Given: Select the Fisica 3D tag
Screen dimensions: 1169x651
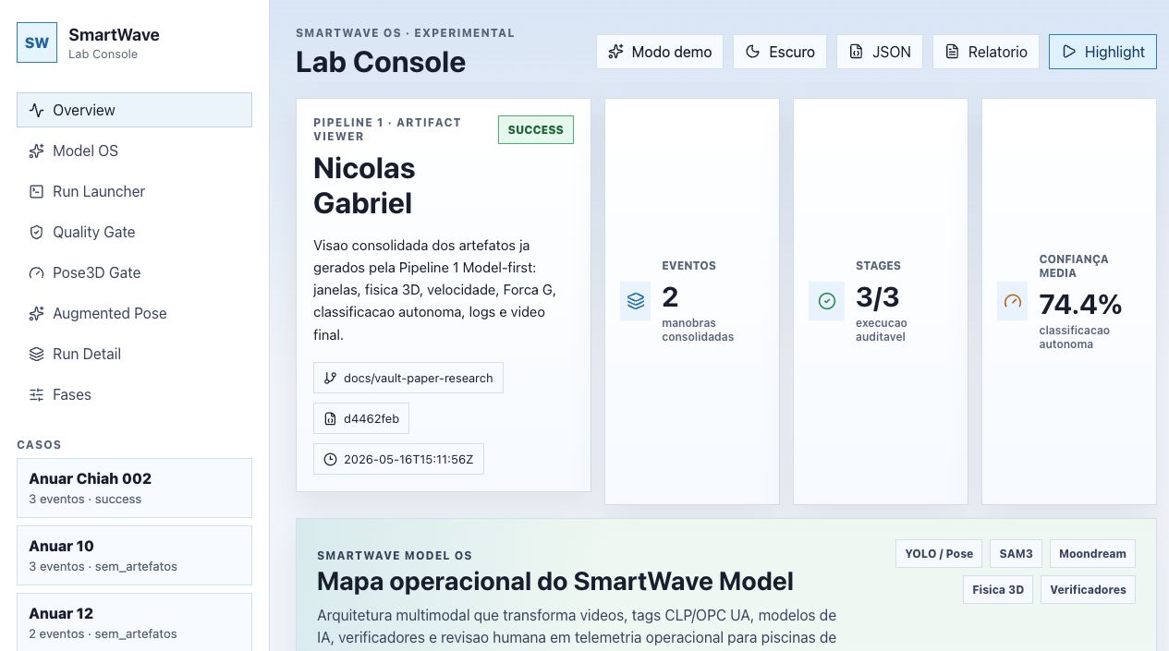Looking at the screenshot, I should pos(998,589).
